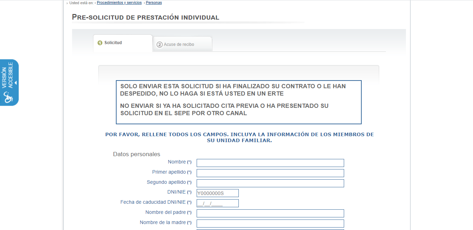Focus the Fecha de caducidad DNI/NIE field
This screenshot has height=230, width=473.
coord(218,203)
